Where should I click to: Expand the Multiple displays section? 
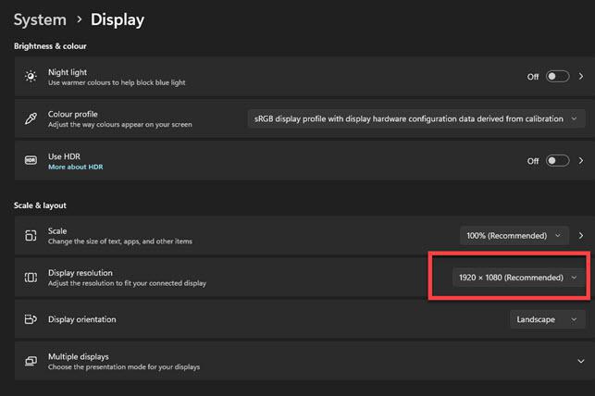pos(580,361)
